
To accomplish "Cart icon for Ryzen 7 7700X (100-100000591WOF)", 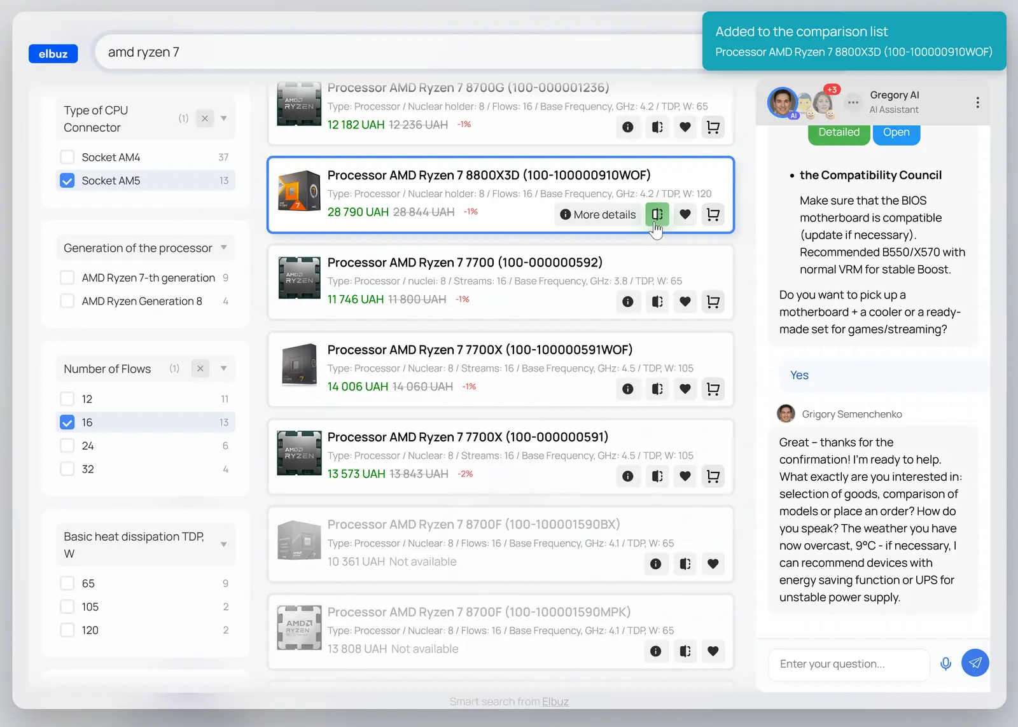I will tap(713, 389).
